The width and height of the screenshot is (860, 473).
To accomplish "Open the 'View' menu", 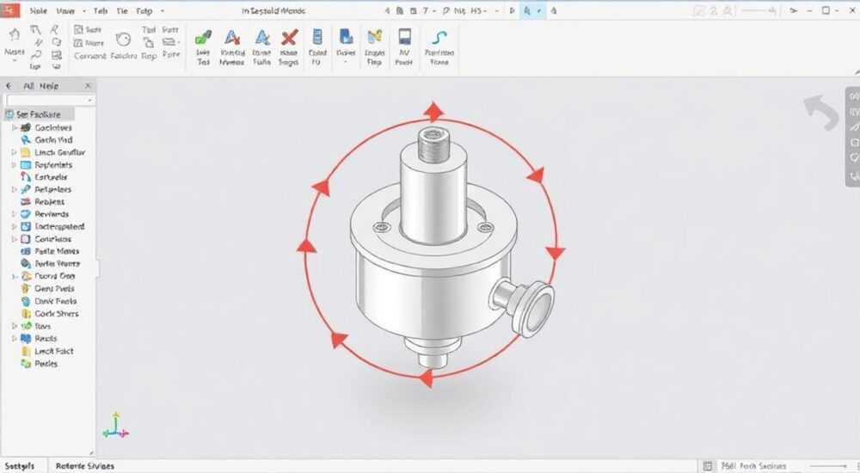I will pyautogui.click(x=66, y=10).
